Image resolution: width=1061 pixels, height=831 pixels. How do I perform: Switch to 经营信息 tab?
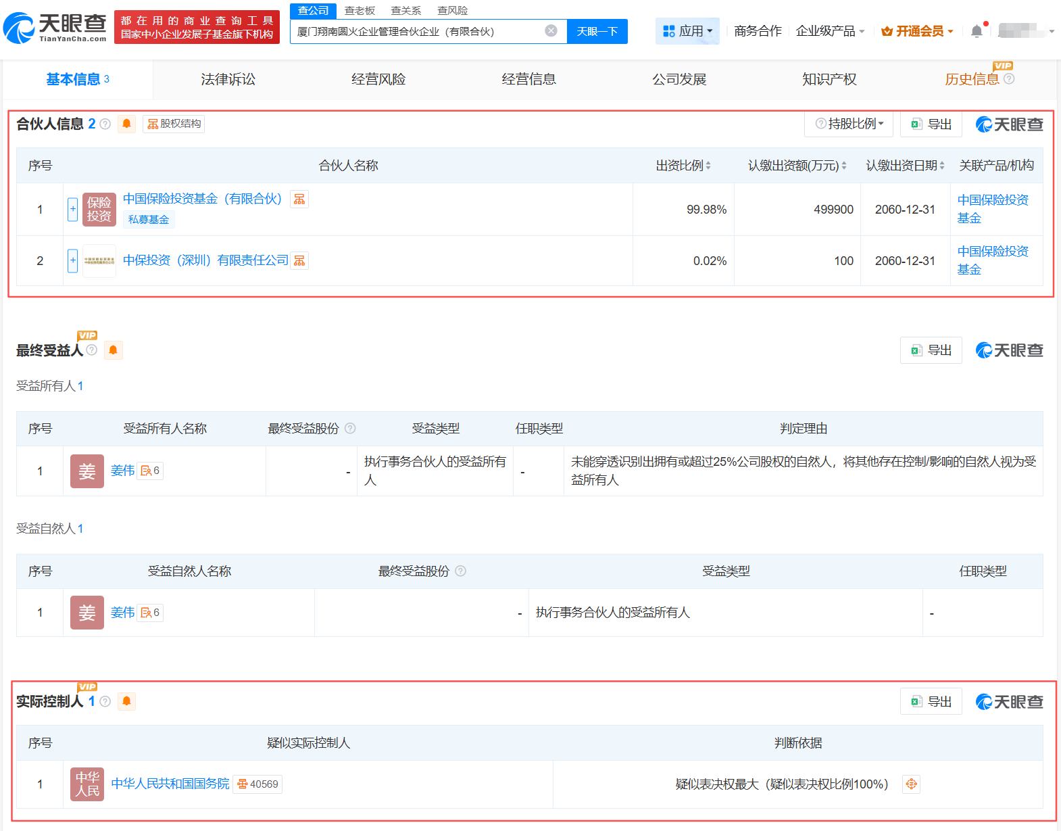coord(529,80)
